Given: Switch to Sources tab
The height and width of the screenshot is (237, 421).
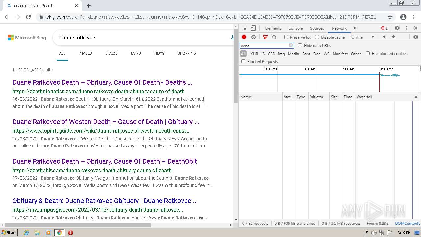Looking at the screenshot, I should (x=317, y=28).
